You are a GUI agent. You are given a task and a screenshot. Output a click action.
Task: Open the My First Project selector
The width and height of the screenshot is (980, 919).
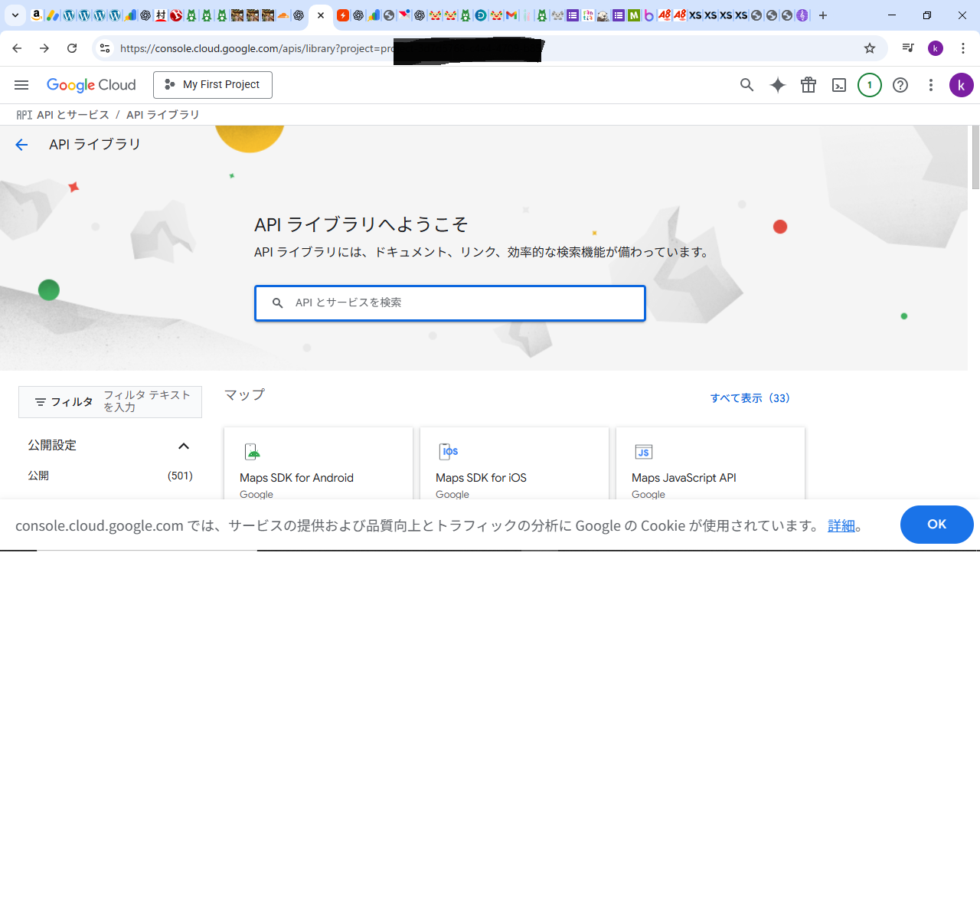[x=213, y=85]
